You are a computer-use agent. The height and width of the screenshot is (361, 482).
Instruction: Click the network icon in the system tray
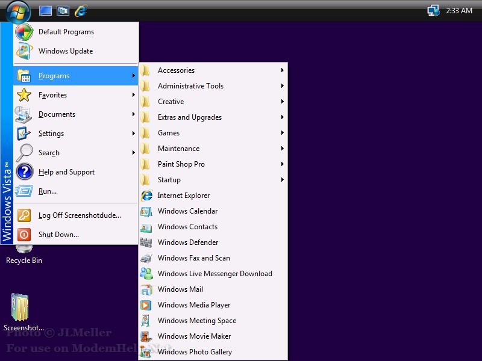coord(433,11)
